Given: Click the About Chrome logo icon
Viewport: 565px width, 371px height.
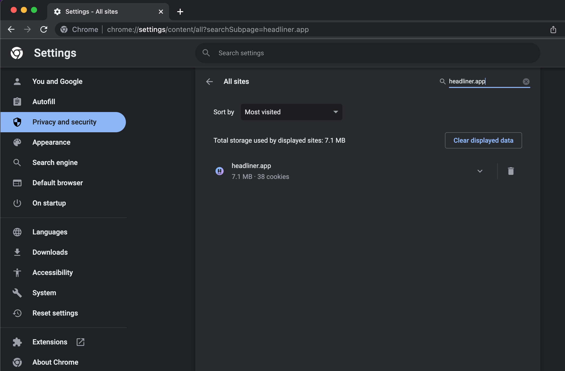Looking at the screenshot, I should [x=17, y=362].
